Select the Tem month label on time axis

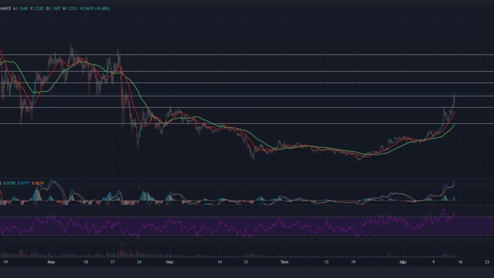284,262
